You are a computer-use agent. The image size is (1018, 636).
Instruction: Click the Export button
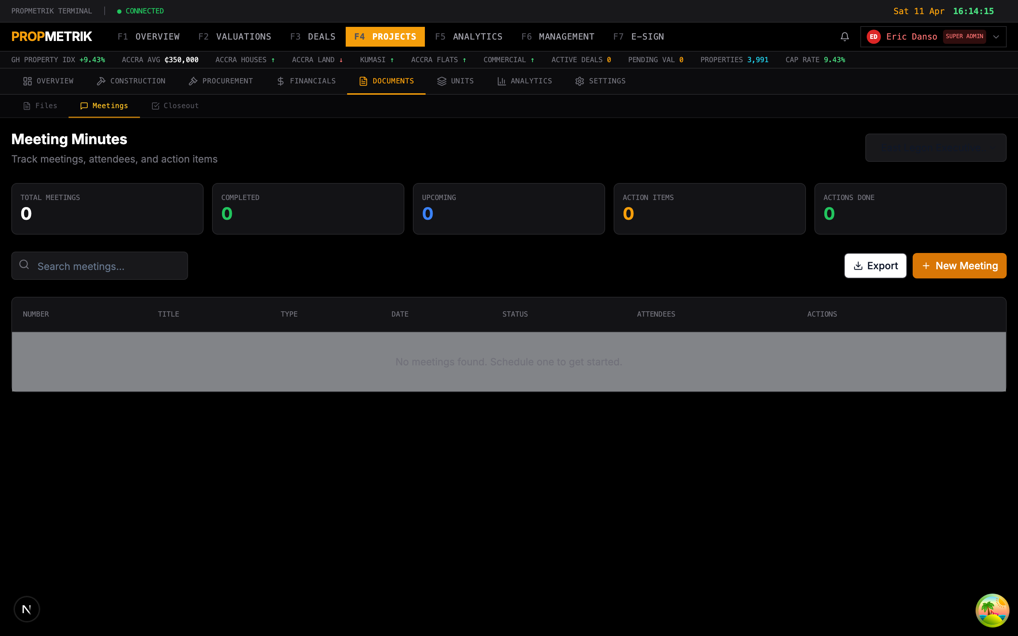(875, 266)
